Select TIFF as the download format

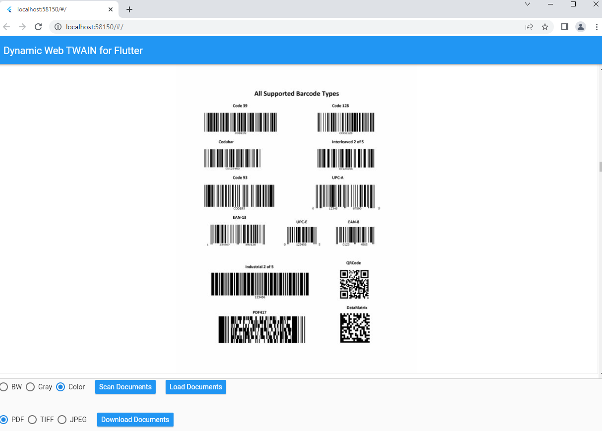tap(32, 420)
